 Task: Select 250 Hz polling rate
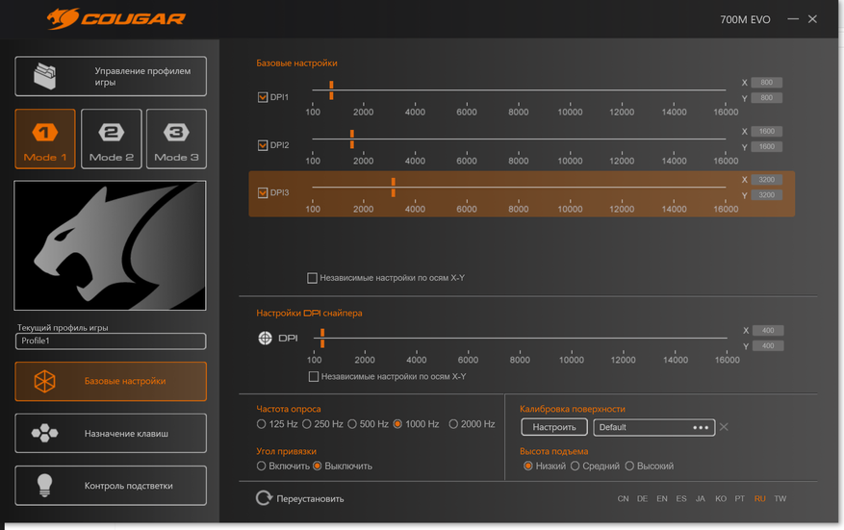(x=307, y=424)
